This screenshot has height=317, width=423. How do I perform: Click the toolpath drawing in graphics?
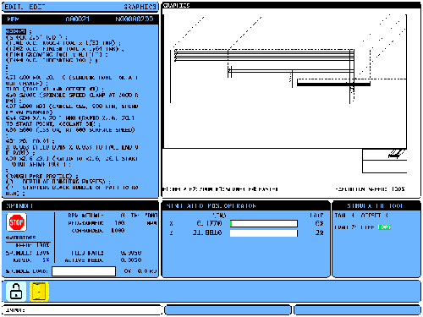pyautogui.click(x=285, y=82)
